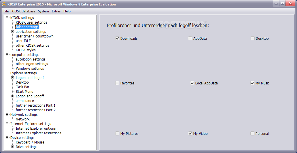Open Internet Explorer restrictions item
This screenshot has width=297, height=153.
(x=38, y=133)
